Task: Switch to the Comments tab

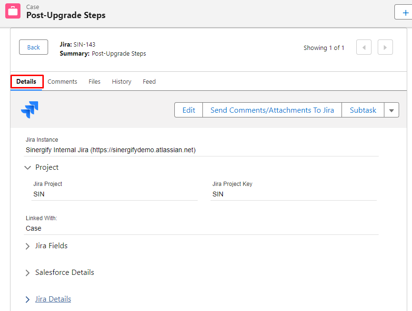Action: tap(62, 81)
